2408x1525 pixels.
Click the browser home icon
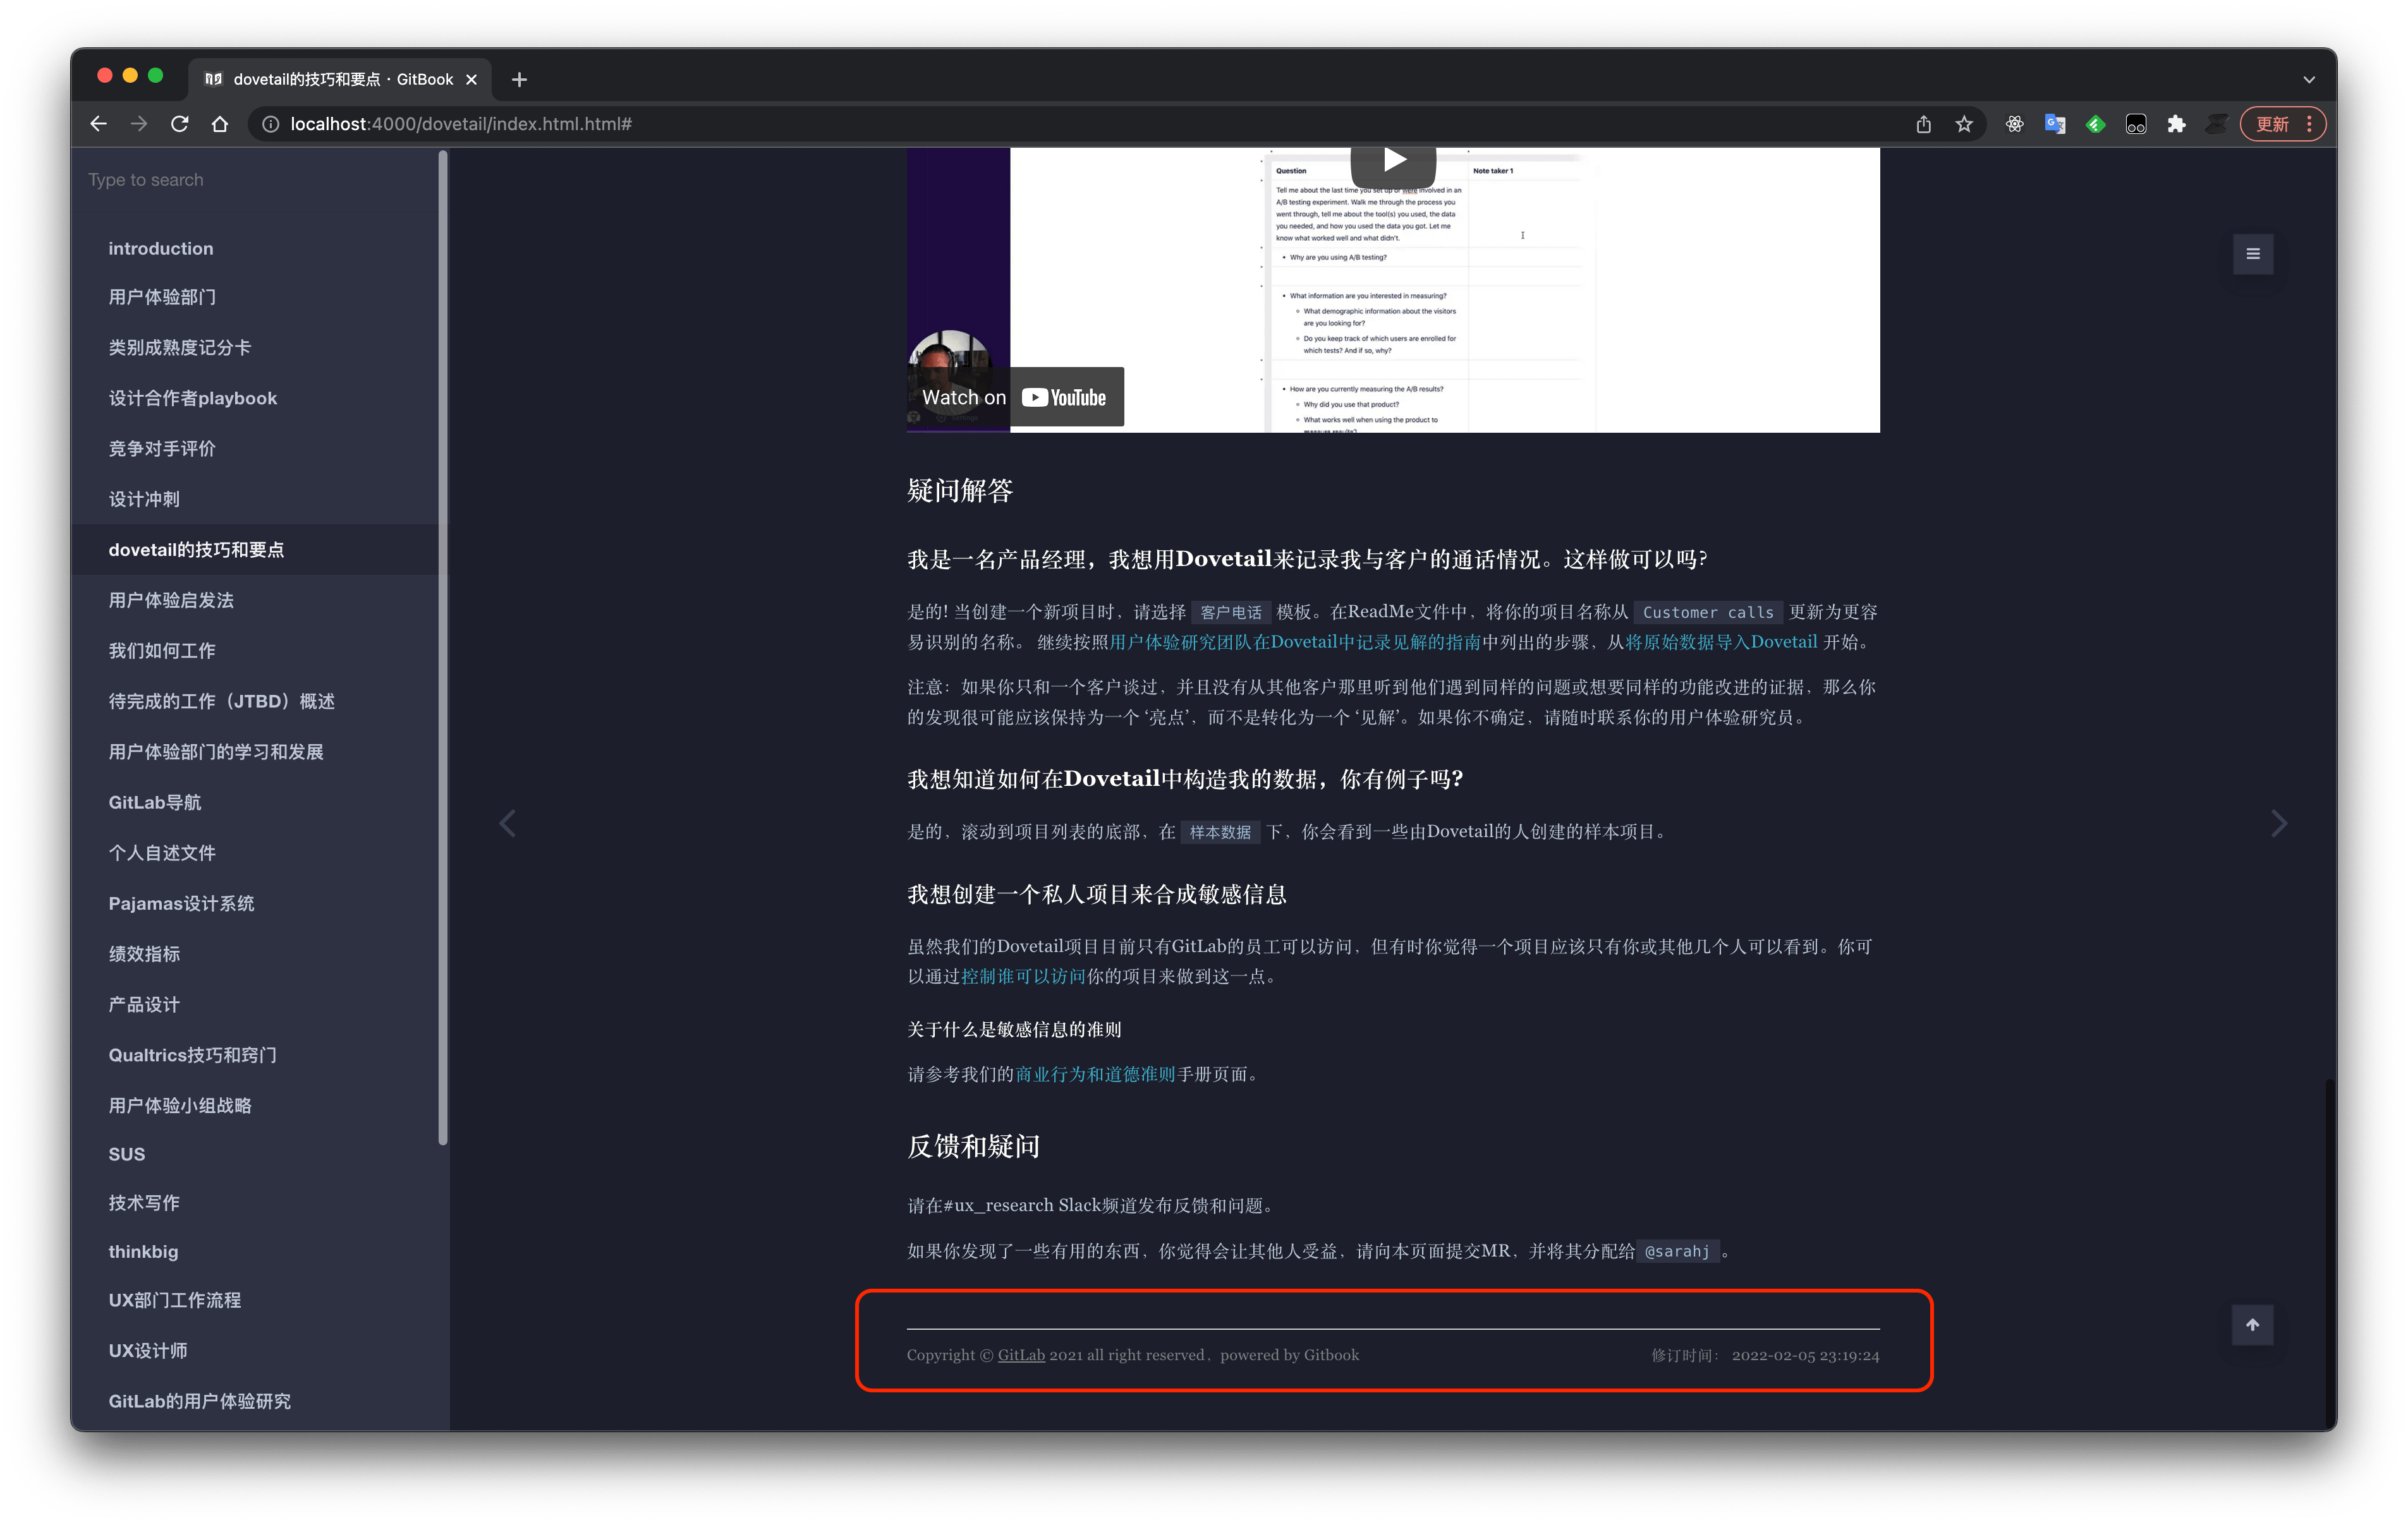[x=220, y=124]
